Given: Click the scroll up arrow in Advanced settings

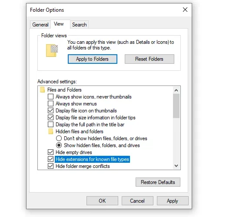Looking at the screenshot, I should (176, 90).
